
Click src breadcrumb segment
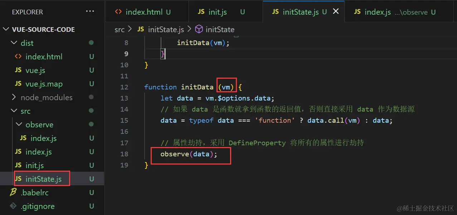pos(120,29)
